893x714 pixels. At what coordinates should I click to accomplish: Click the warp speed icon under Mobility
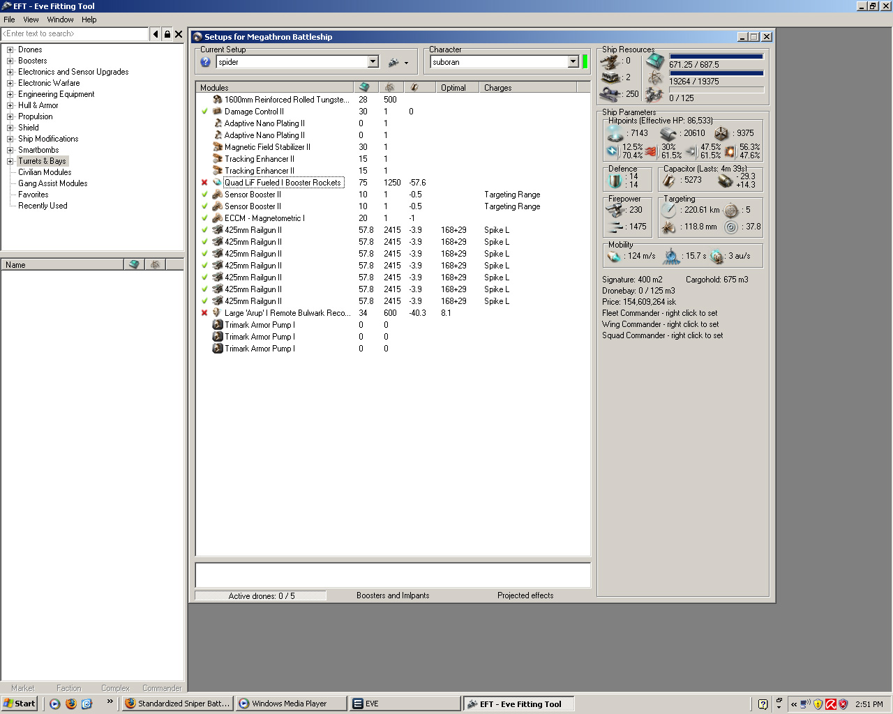[x=717, y=257]
